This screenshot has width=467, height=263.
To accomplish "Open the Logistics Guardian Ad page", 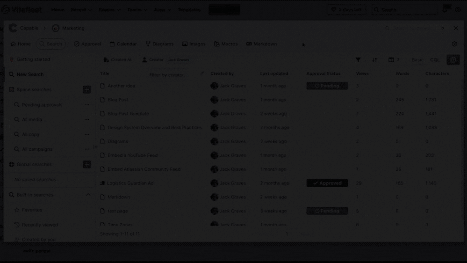I will click(x=130, y=183).
